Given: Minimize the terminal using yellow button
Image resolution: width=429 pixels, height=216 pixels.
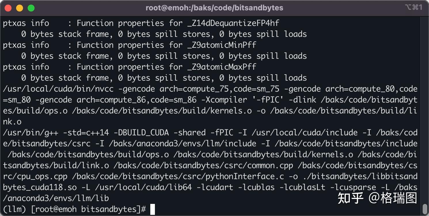Looking at the screenshot, I should 20,8.
